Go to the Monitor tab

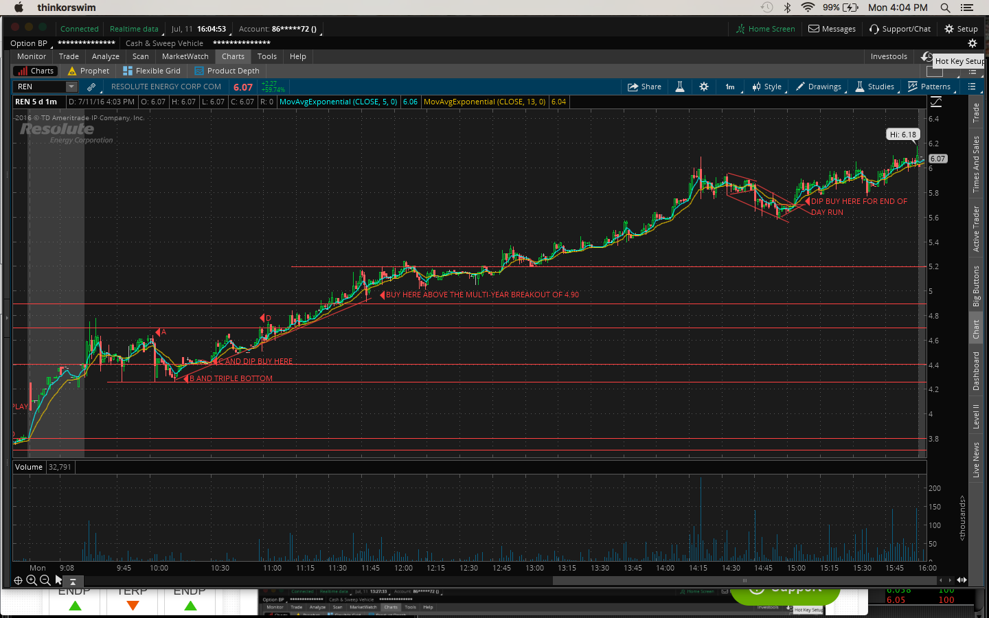tap(32, 56)
